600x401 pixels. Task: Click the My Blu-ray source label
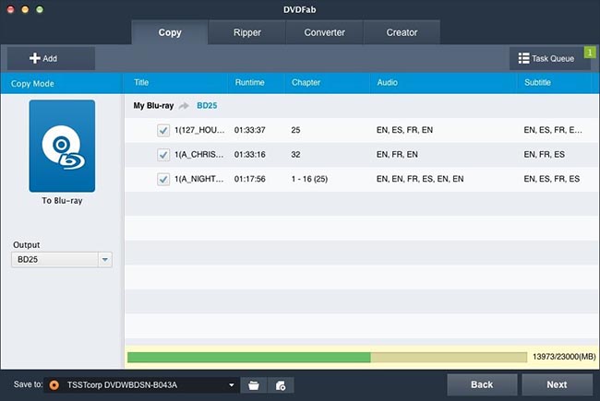point(153,106)
